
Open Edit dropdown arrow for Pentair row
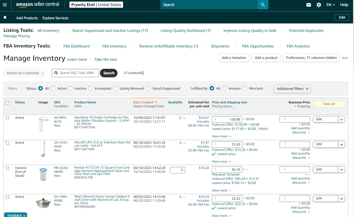(342, 170)
